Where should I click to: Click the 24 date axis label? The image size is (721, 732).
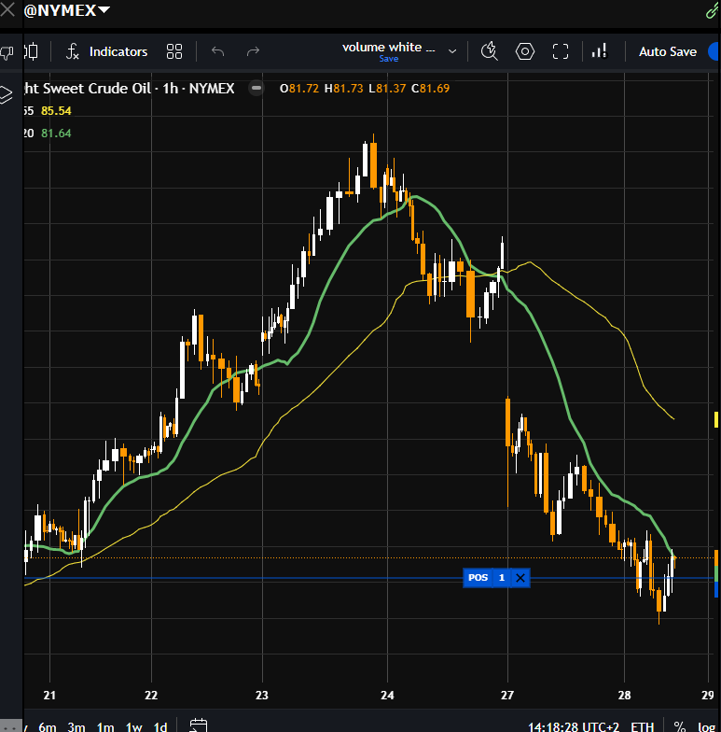pyautogui.click(x=387, y=695)
